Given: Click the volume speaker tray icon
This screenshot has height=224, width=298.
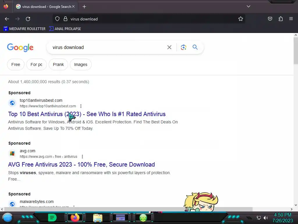Looking at the screenshot, I should click(x=265, y=218).
